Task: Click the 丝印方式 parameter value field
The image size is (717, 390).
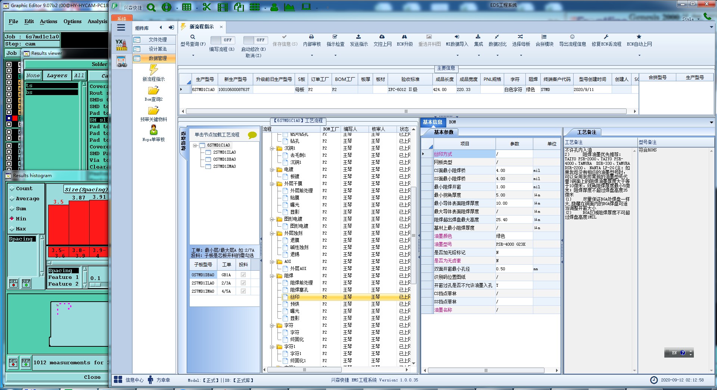Action: [x=514, y=154]
